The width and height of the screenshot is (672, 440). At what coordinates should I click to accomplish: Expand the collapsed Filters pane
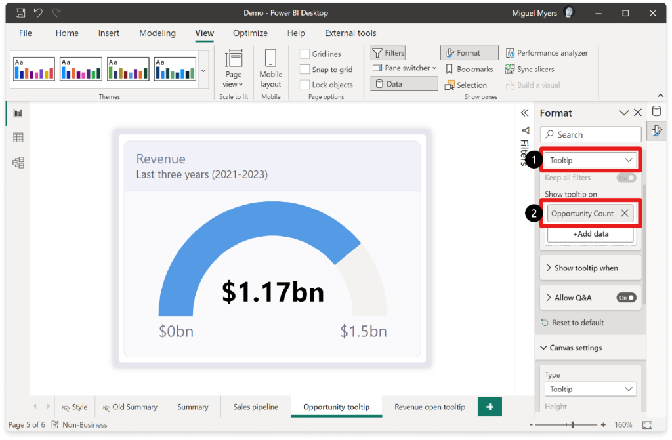tap(524, 113)
